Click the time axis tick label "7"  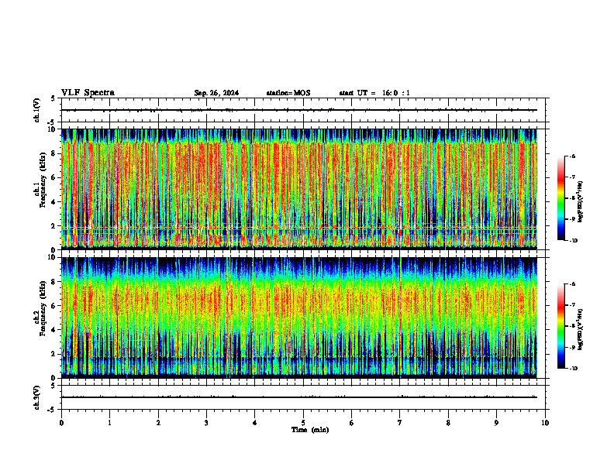(400, 423)
